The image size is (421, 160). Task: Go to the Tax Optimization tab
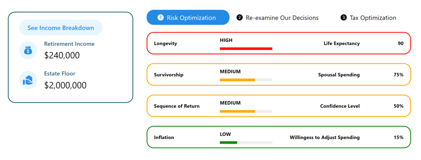(368, 18)
